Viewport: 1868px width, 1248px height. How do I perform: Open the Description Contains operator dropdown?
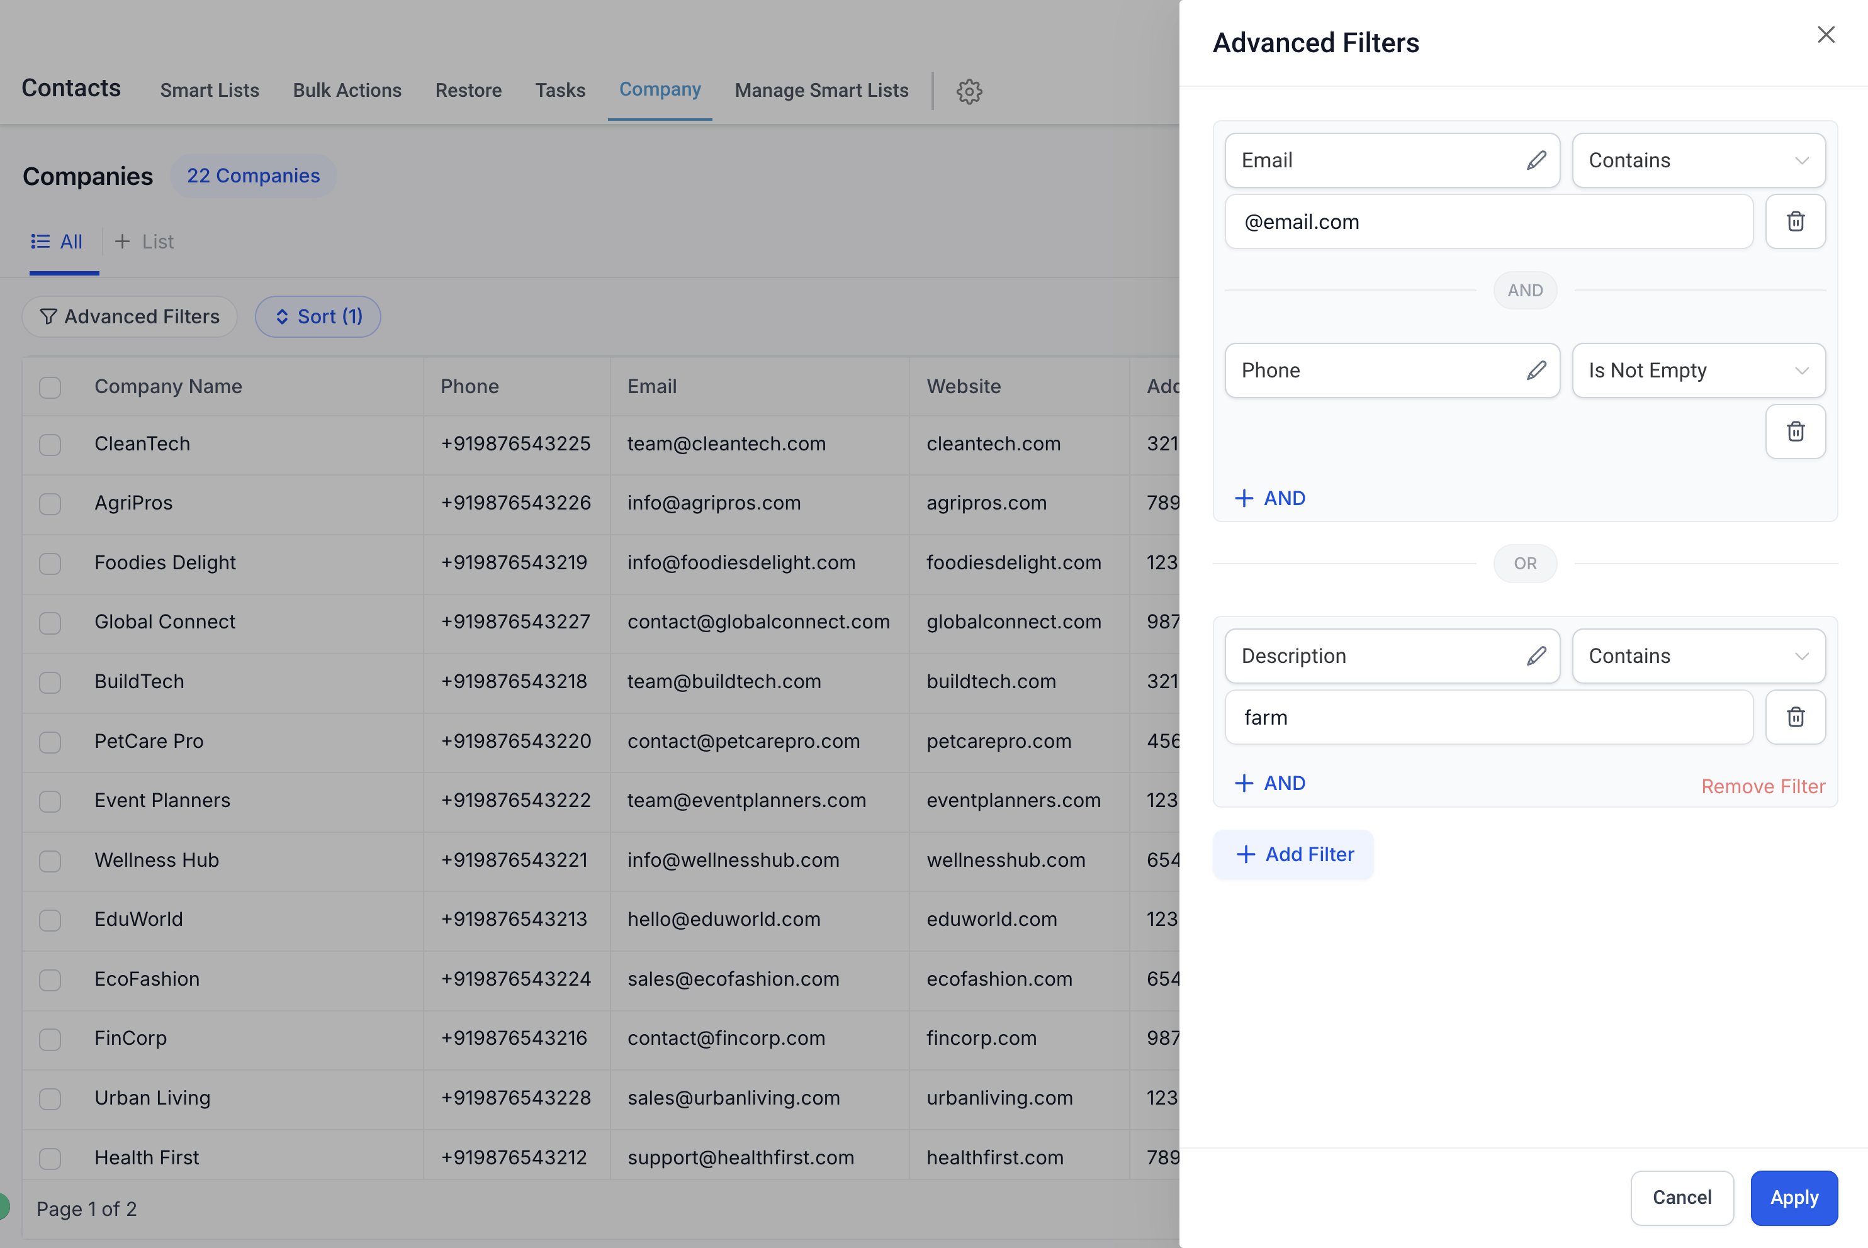tap(1697, 656)
